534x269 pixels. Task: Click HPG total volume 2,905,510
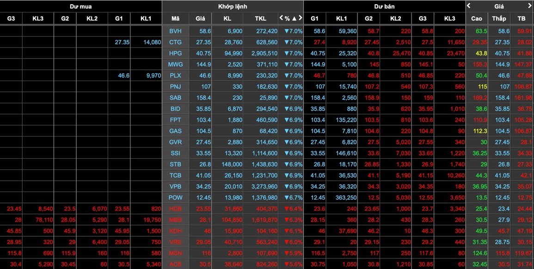[x=264, y=54]
